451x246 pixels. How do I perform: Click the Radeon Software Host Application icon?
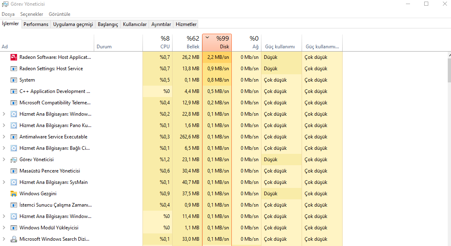click(x=14, y=57)
